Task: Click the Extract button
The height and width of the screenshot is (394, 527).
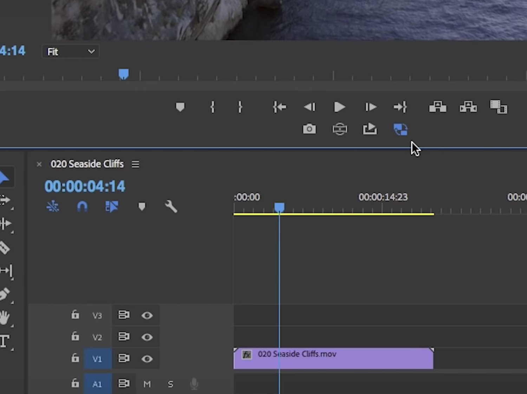Action: click(x=468, y=107)
